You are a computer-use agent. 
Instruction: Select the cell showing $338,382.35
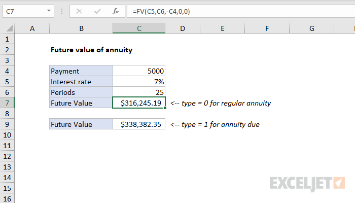click(x=139, y=124)
